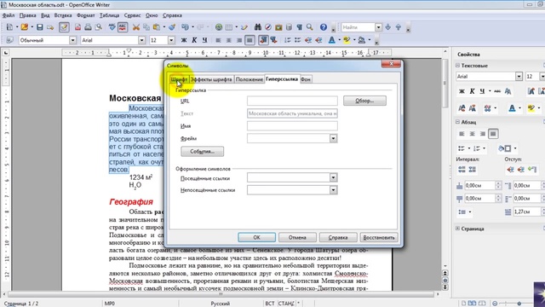Toggle Center alignment in formatting toolbar
This screenshot has height=307, width=545.
(x=229, y=40)
